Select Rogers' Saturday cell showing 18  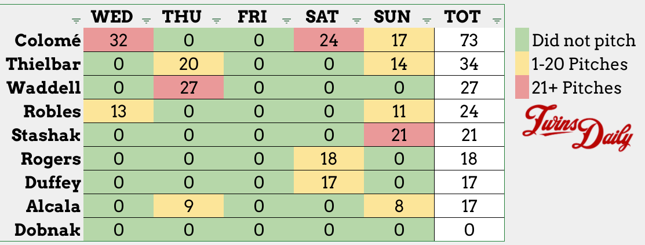[x=329, y=159]
